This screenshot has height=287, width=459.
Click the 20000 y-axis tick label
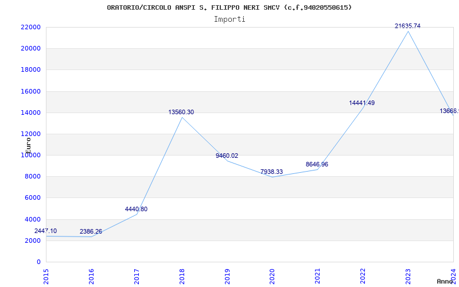(30, 49)
